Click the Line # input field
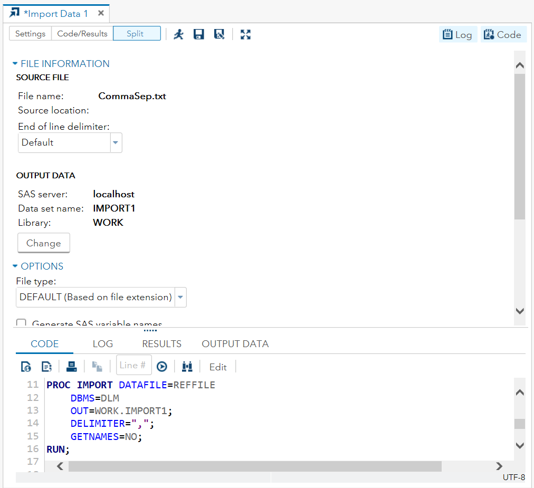Image resolution: width=534 pixels, height=488 pixels. tap(133, 365)
